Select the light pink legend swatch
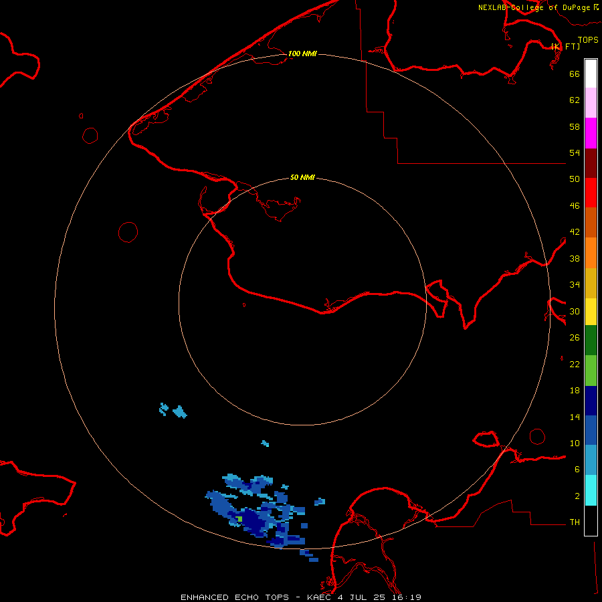602x602 pixels. pos(591,103)
